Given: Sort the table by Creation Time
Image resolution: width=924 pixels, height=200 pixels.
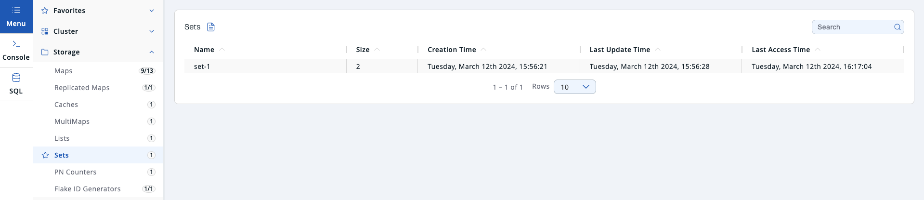Looking at the screenshot, I should [452, 50].
